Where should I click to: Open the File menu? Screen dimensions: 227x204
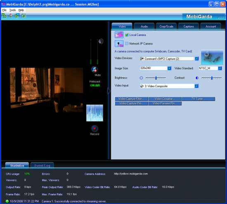5,10
